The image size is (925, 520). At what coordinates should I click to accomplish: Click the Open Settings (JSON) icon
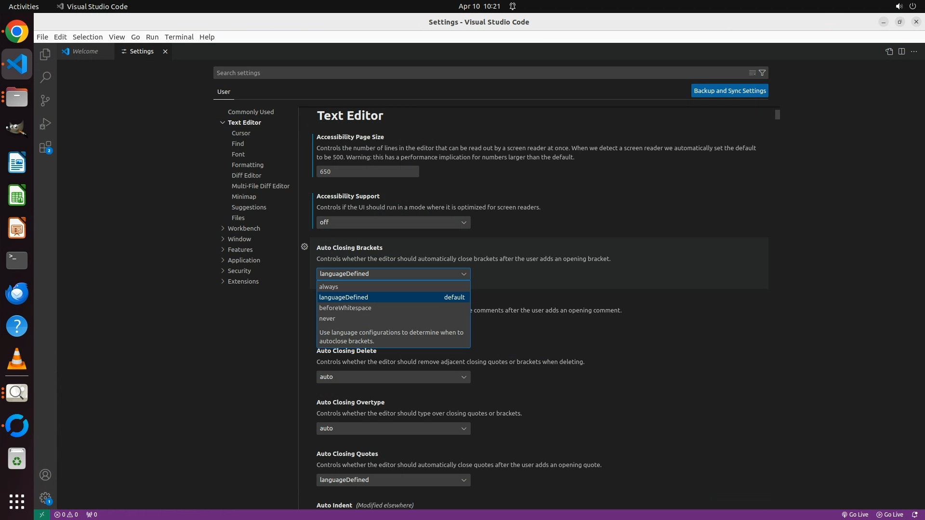889,52
